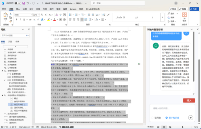Expand the styles gallery
This screenshot has width=201, height=129.
pos(162,17)
